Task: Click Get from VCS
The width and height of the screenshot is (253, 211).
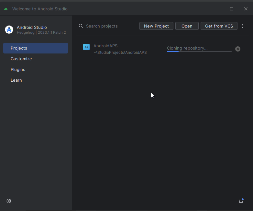Action: click(x=219, y=26)
